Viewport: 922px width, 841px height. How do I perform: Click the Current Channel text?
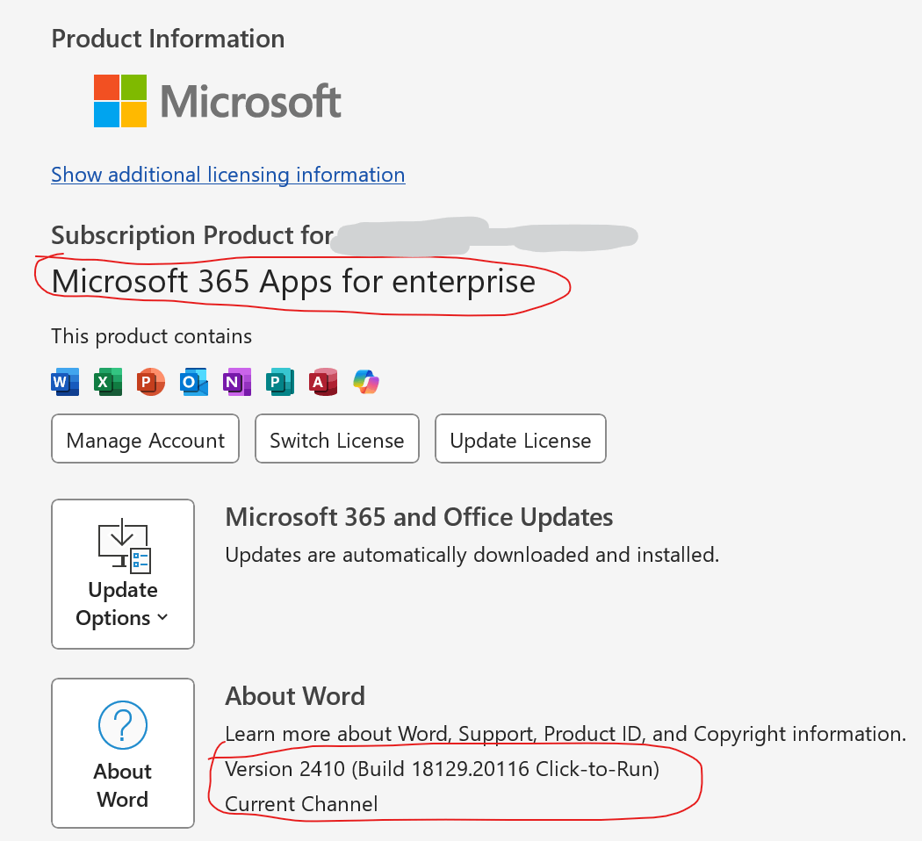pyautogui.click(x=302, y=804)
